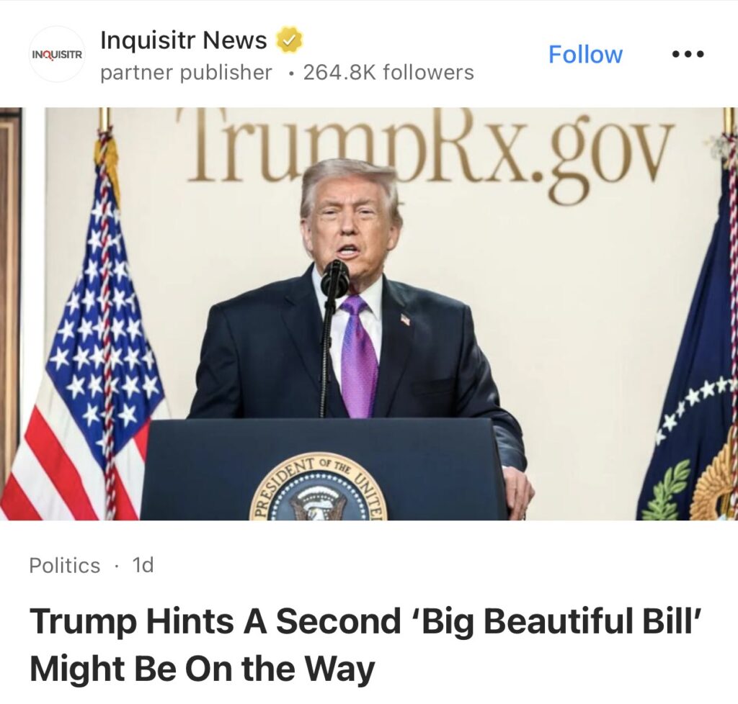The height and width of the screenshot is (704, 738).
Task: View the 264.8K followers count
Action: pyautogui.click(x=388, y=73)
